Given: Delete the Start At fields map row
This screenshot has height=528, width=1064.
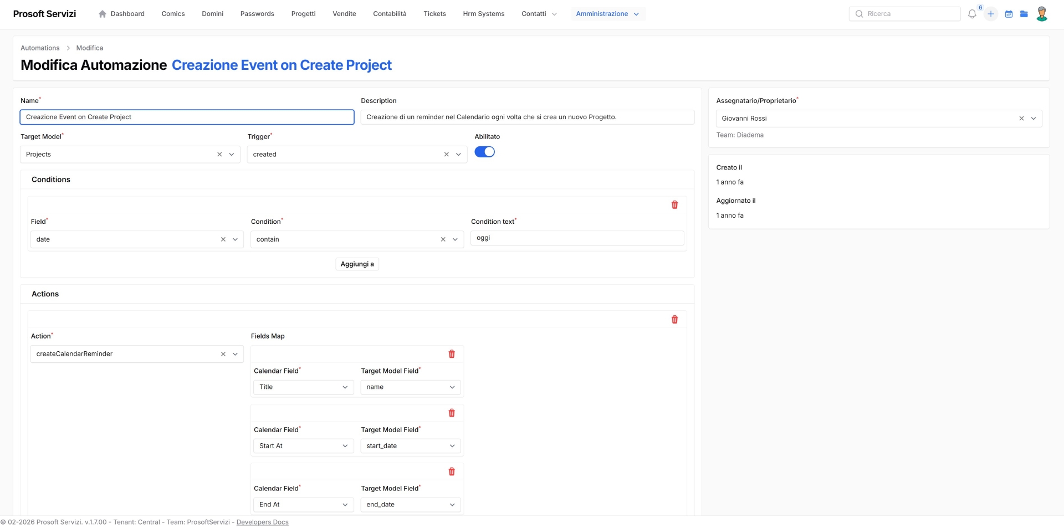Looking at the screenshot, I should point(452,413).
